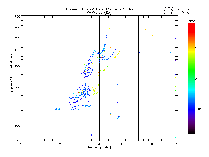The height and width of the screenshot is (157, 209).
Task: Click the y-axis label '75'
Action: click(x=18, y=140)
